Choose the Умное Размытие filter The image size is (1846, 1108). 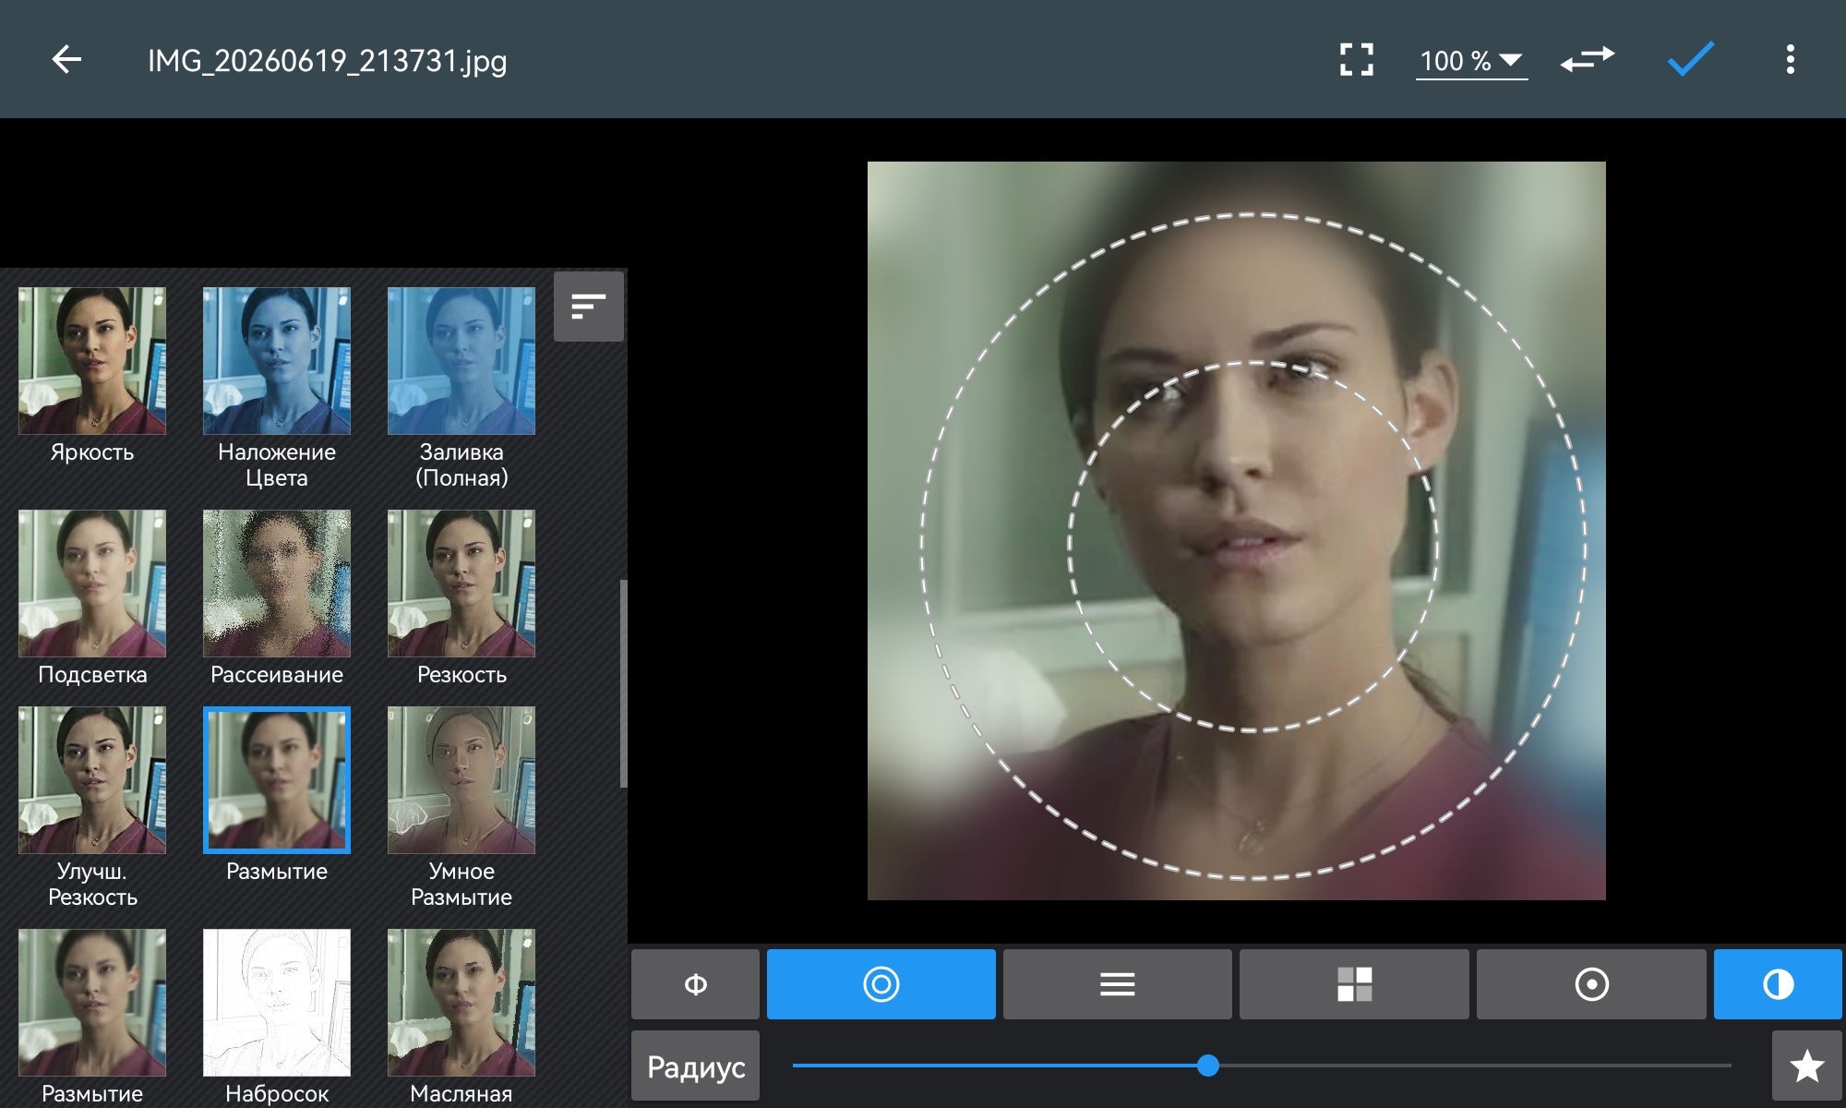tap(461, 780)
